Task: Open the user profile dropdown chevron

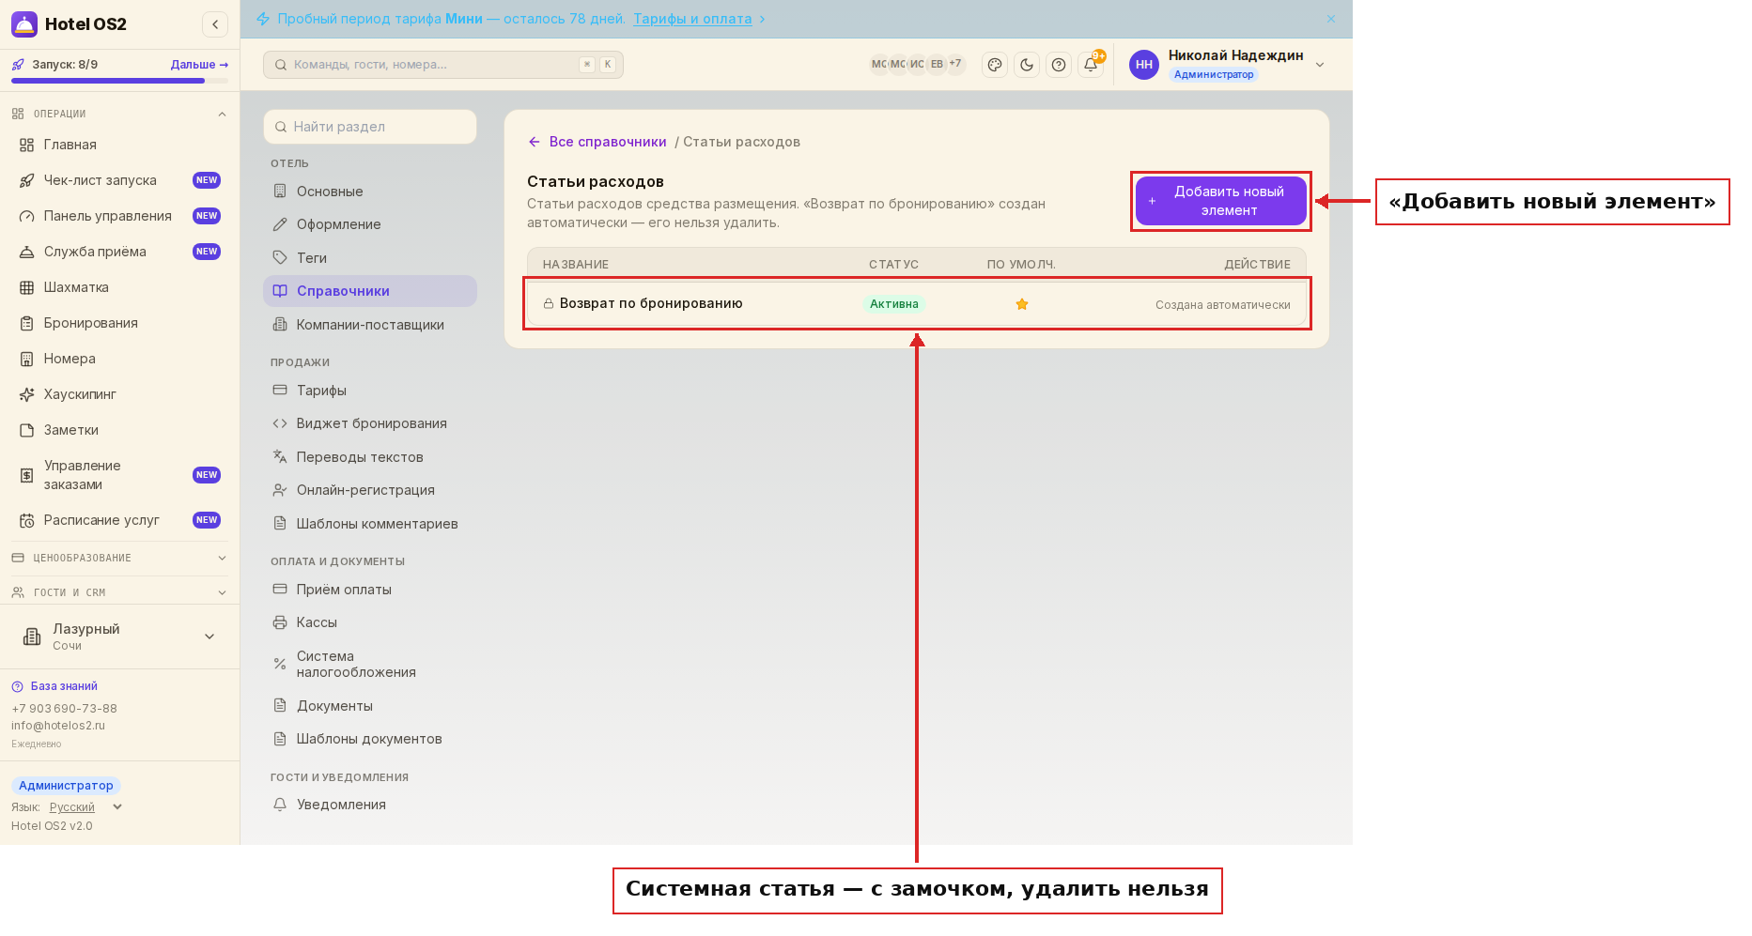Action: click(x=1320, y=65)
